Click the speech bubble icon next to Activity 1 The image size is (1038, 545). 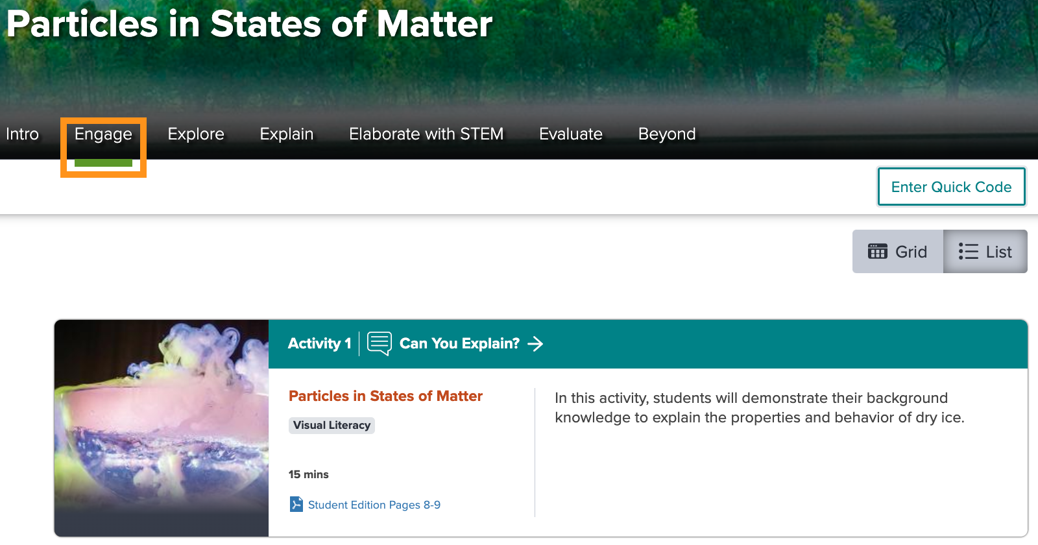click(379, 344)
